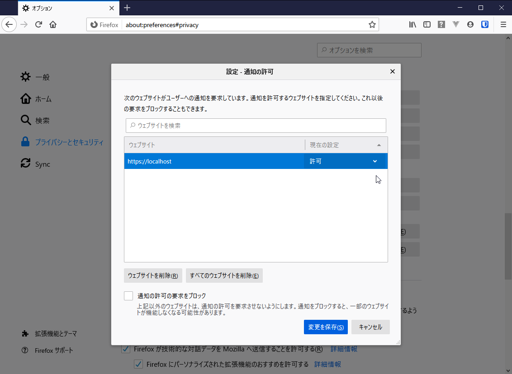Click the question mark extension icon
This screenshot has height=374, width=512.
(441, 25)
